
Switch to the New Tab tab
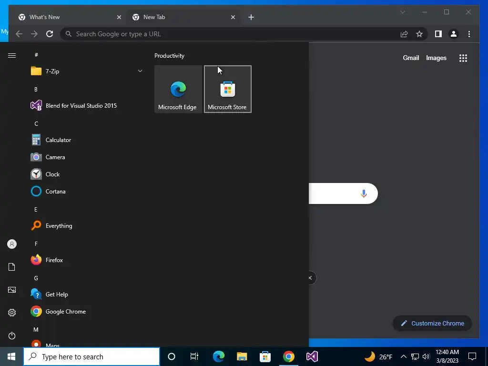pyautogui.click(x=183, y=17)
